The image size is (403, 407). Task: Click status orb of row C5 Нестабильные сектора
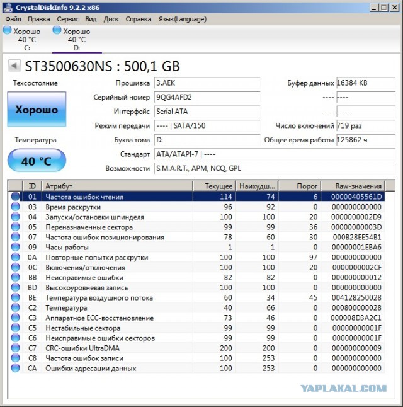(x=15, y=328)
